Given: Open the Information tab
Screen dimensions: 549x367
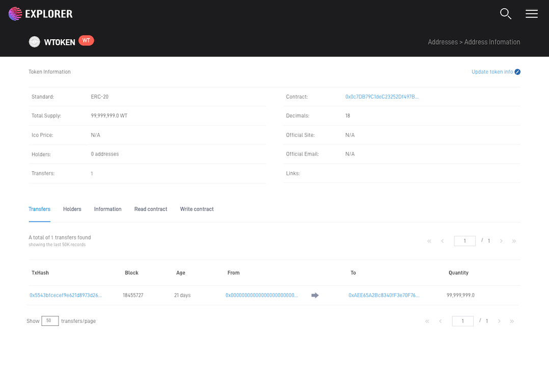Looking at the screenshot, I should pos(107,209).
